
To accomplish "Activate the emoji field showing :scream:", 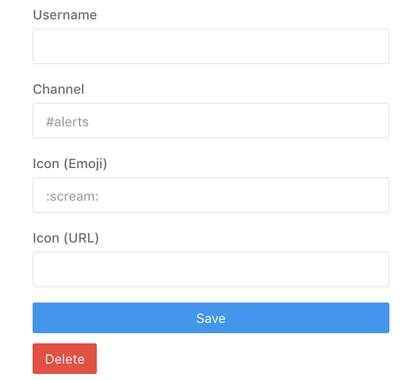I will [x=211, y=195].
